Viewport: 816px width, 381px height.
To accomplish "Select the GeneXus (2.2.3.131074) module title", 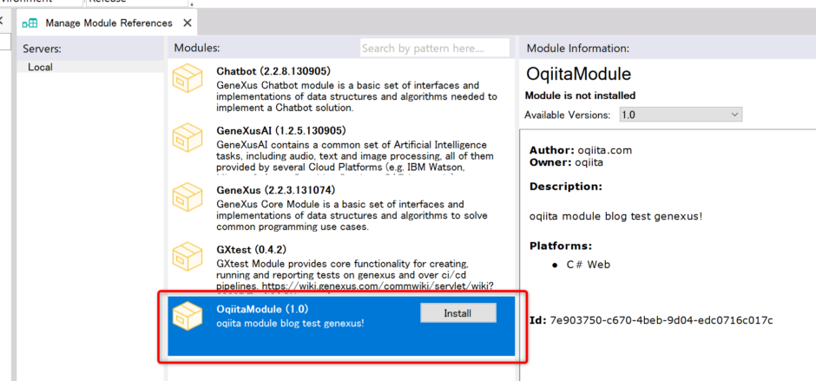I will pyautogui.click(x=275, y=190).
